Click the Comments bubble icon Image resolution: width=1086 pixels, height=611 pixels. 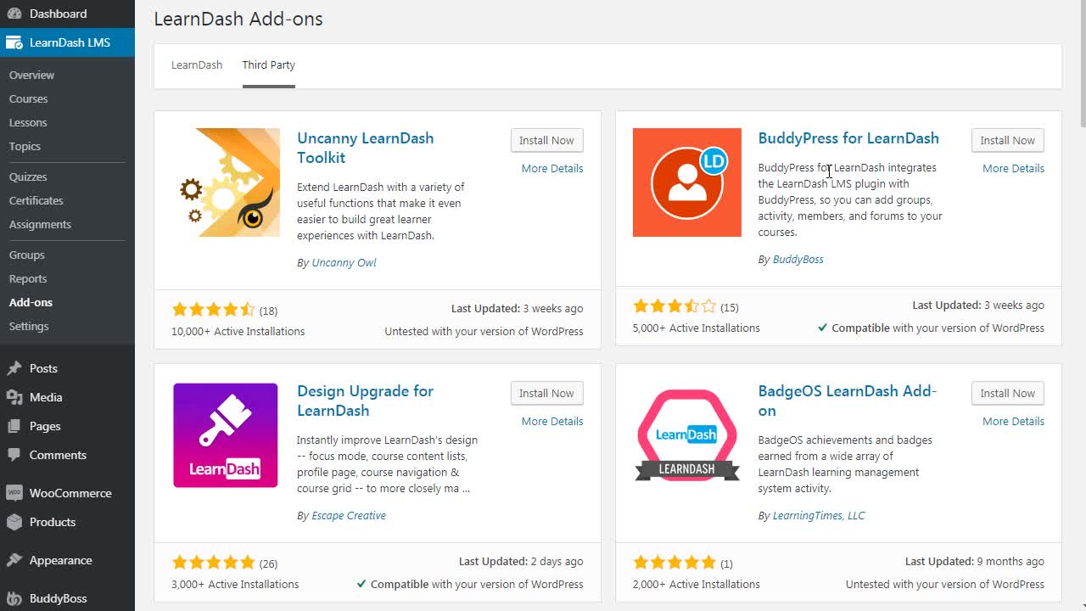tap(14, 455)
